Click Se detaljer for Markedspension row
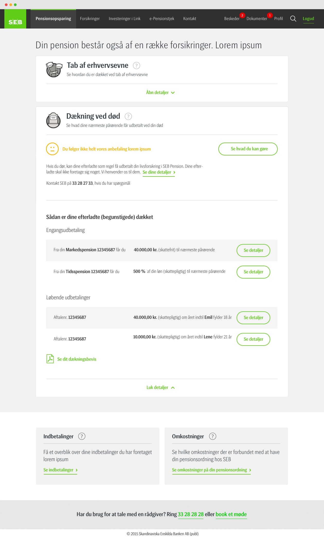The width and height of the screenshot is (324, 539). [x=253, y=250]
